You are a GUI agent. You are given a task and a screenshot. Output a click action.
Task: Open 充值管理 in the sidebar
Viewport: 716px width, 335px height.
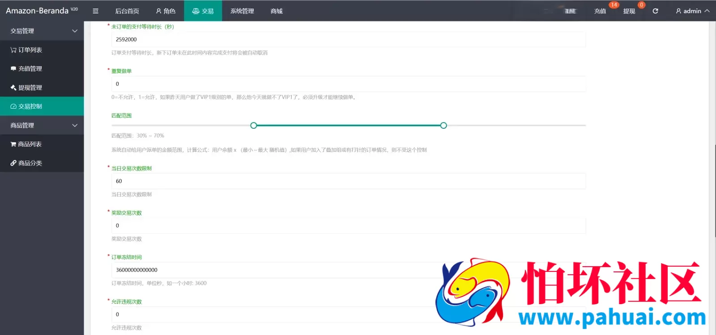click(x=42, y=69)
